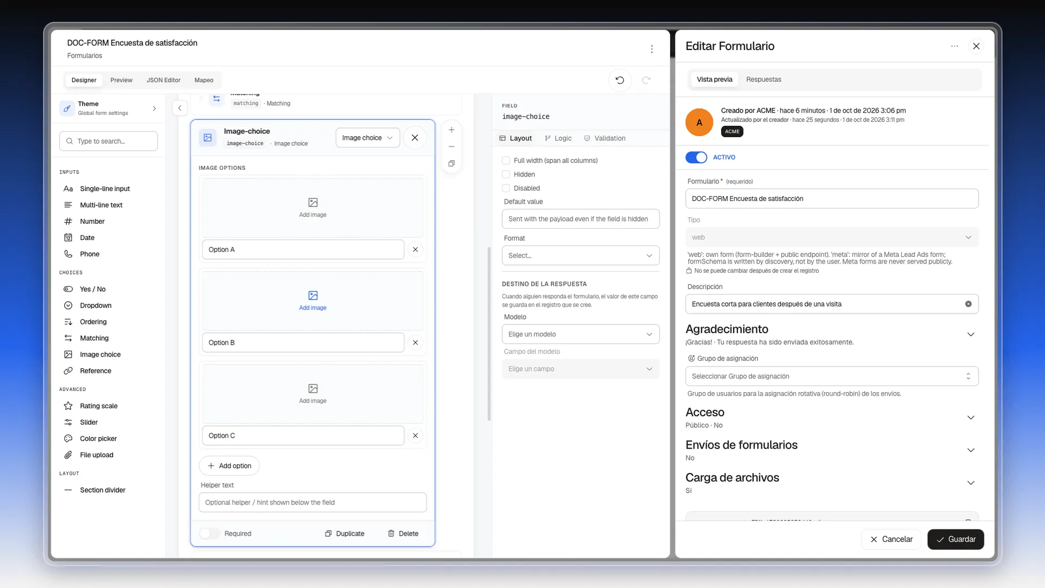This screenshot has height=588, width=1045.
Task: Expand the Envíos de formularios section
Action: point(970,450)
